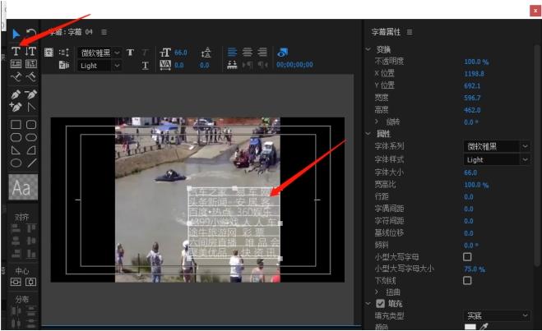Open the toolbar font family dropdown 微软雅黑
The image size is (542, 331).
pos(100,53)
